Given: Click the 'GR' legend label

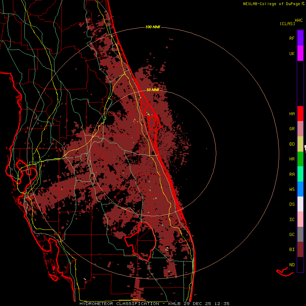Looking at the screenshot, I should (292, 129).
